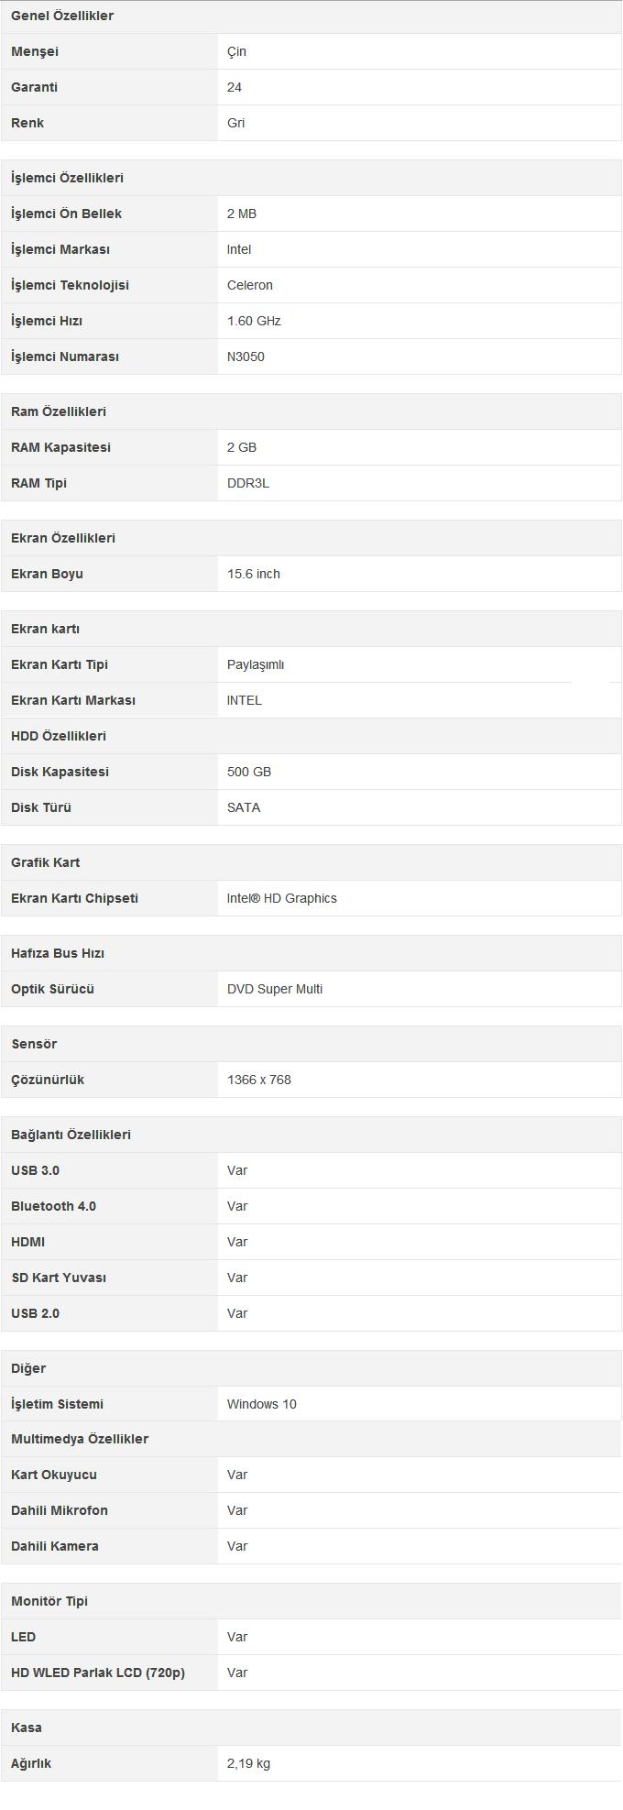Click the Bluetooth 4.0 row label
This screenshot has height=1810, width=623.
pyautogui.click(x=53, y=1206)
